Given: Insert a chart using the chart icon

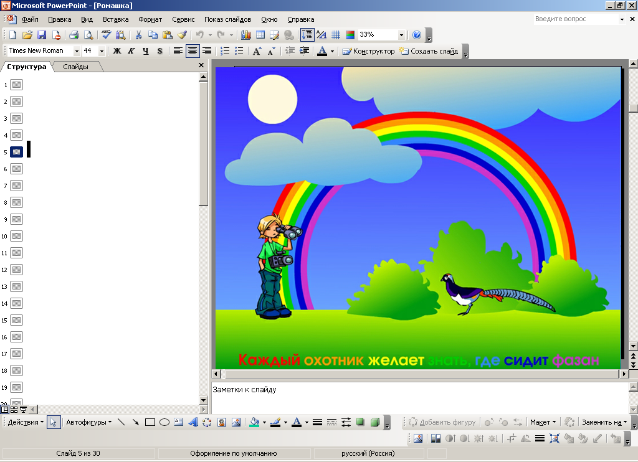Looking at the screenshot, I should coord(246,35).
